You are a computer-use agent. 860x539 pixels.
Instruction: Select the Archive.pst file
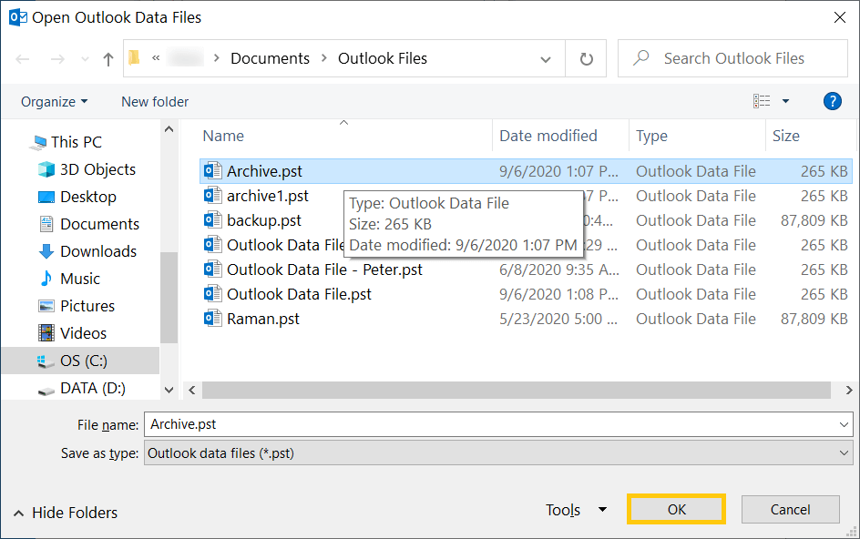[526, 171]
